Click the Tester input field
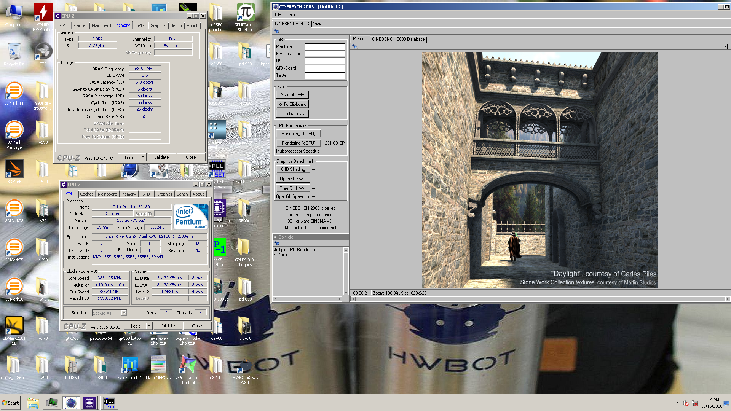731x411 pixels. 325,75
